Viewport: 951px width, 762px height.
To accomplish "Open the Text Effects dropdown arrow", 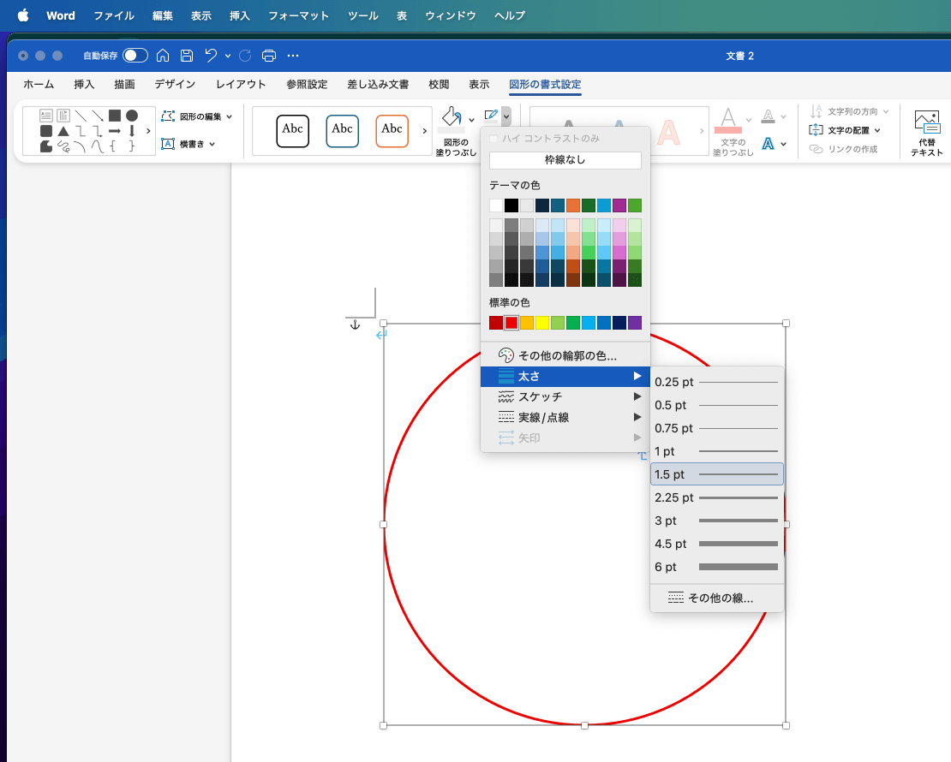I will click(x=784, y=145).
